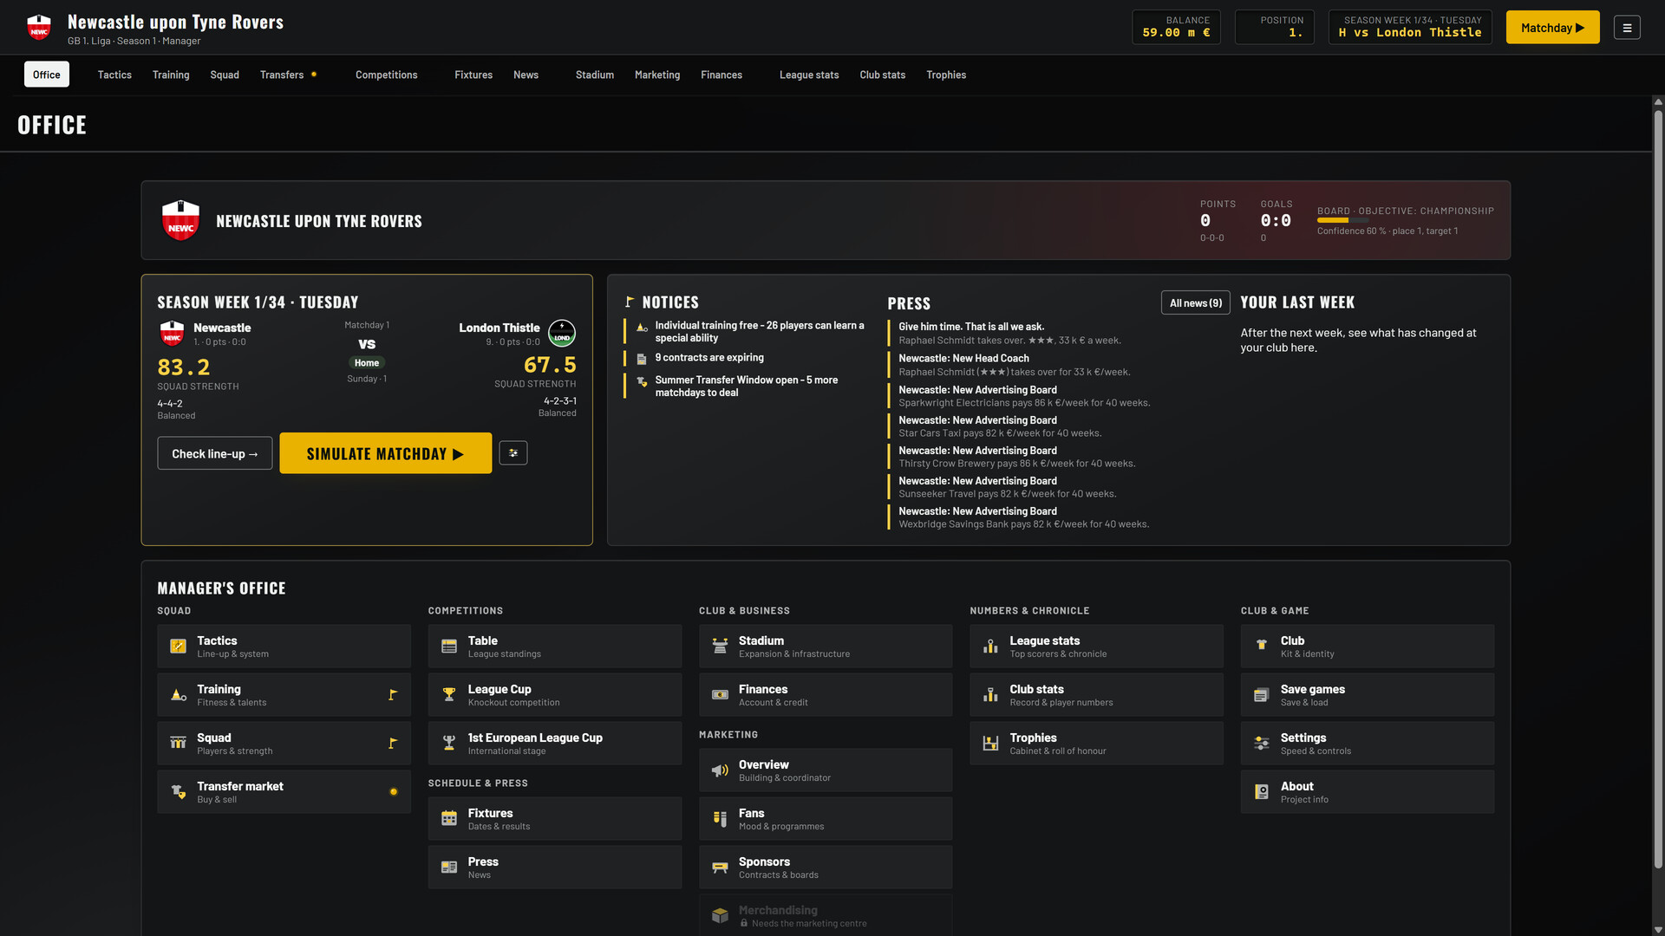The height and width of the screenshot is (936, 1665).
Task: Switch to the Office tab
Action: pos(47,75)
